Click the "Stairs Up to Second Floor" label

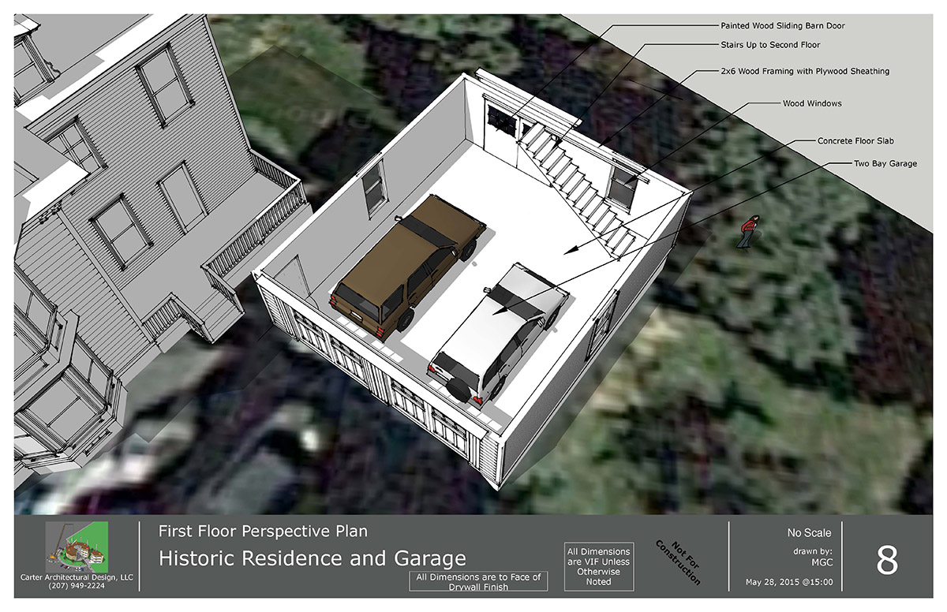(770, 46)
